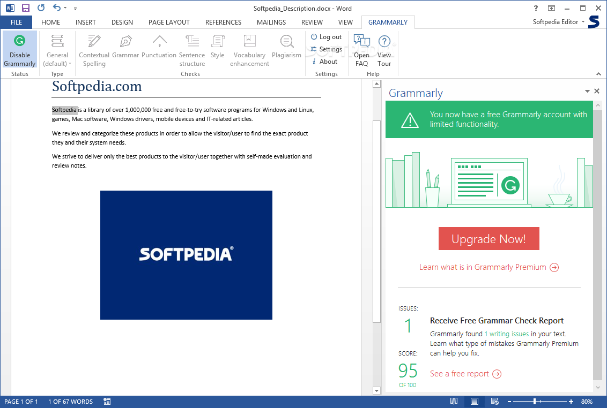
Task: Switch to the INSERT tab
Action: point(86,22)
